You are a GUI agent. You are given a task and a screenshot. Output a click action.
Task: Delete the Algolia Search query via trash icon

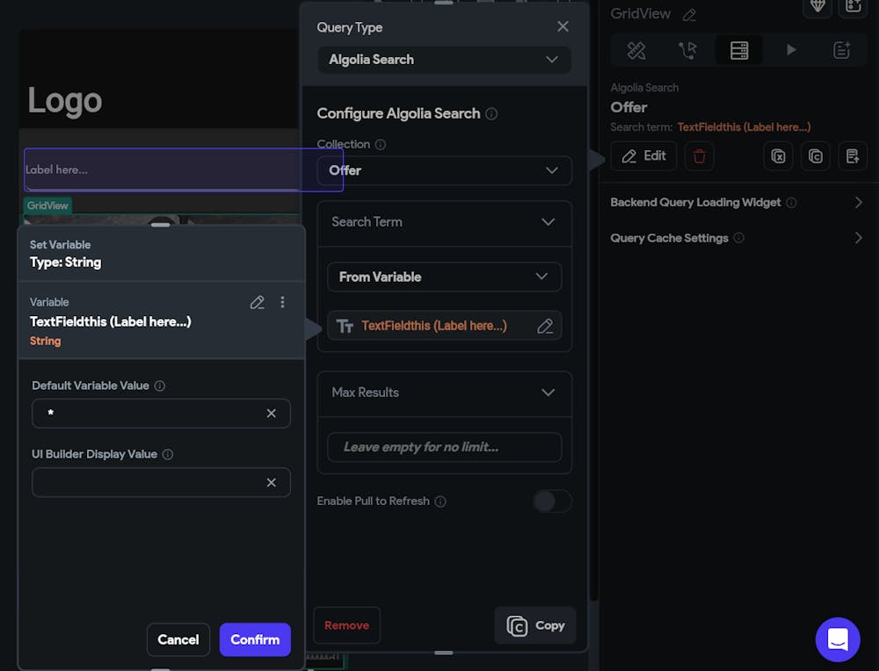(700, 156)
